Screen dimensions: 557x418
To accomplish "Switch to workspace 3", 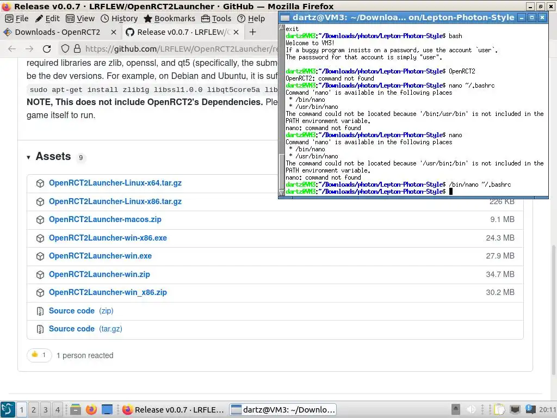I will tap(46, 410).
